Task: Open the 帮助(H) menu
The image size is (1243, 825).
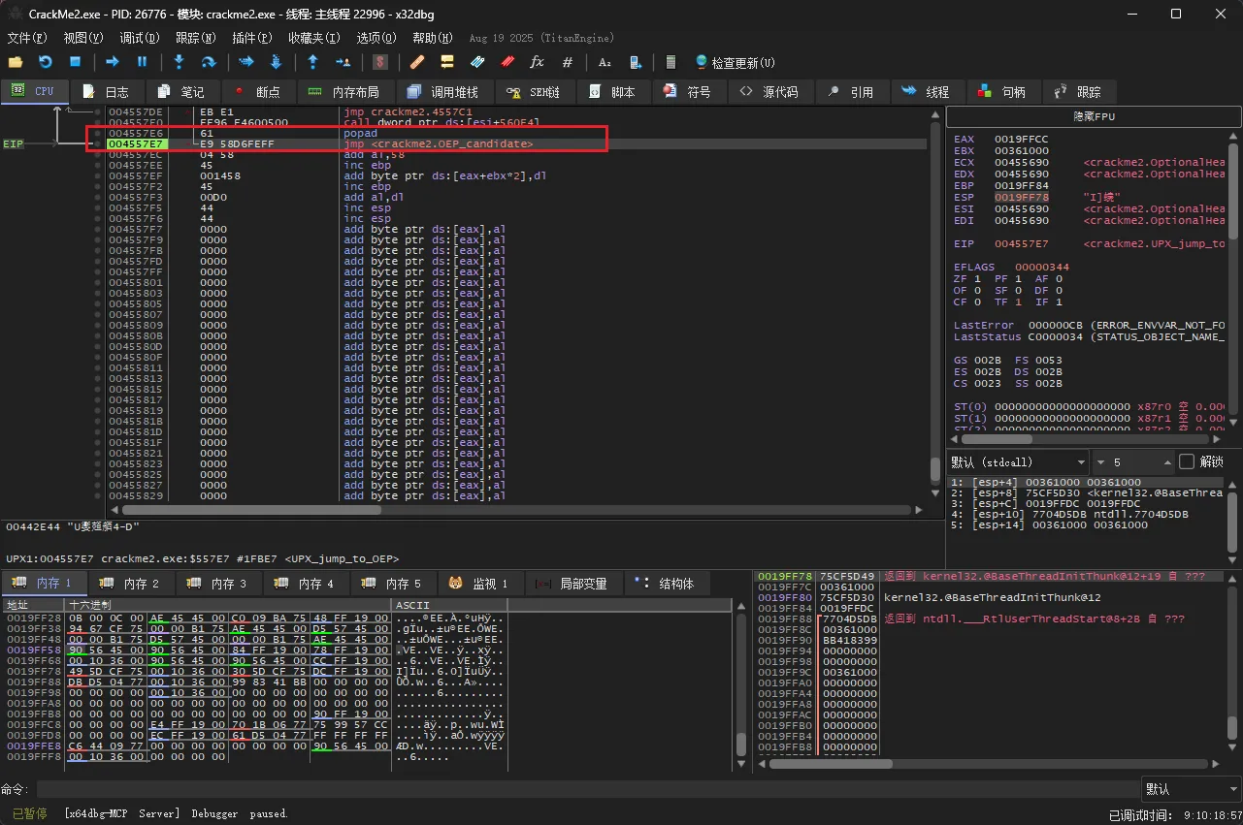Action: [433, 38]
